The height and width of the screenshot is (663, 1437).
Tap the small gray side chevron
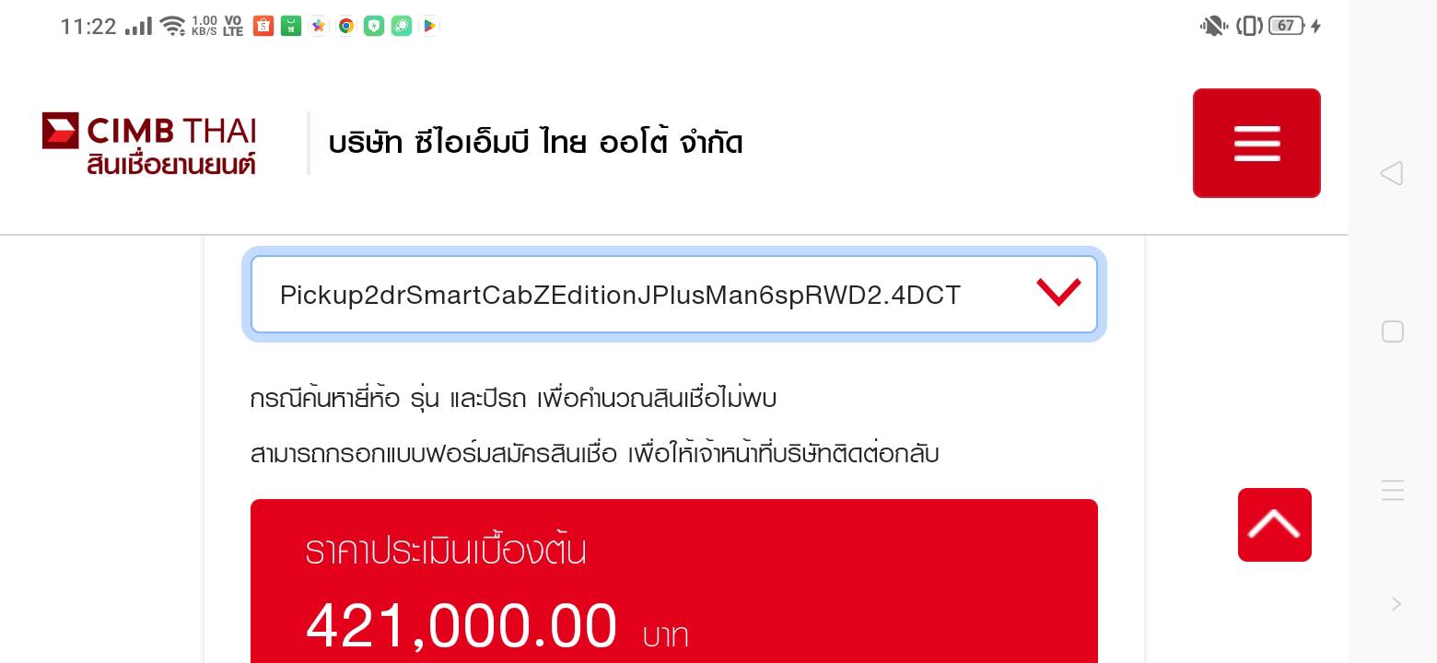pos(1396,604)
